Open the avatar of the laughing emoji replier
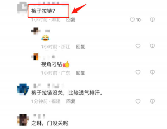This screenshot has width=167, height=129. 36,31
